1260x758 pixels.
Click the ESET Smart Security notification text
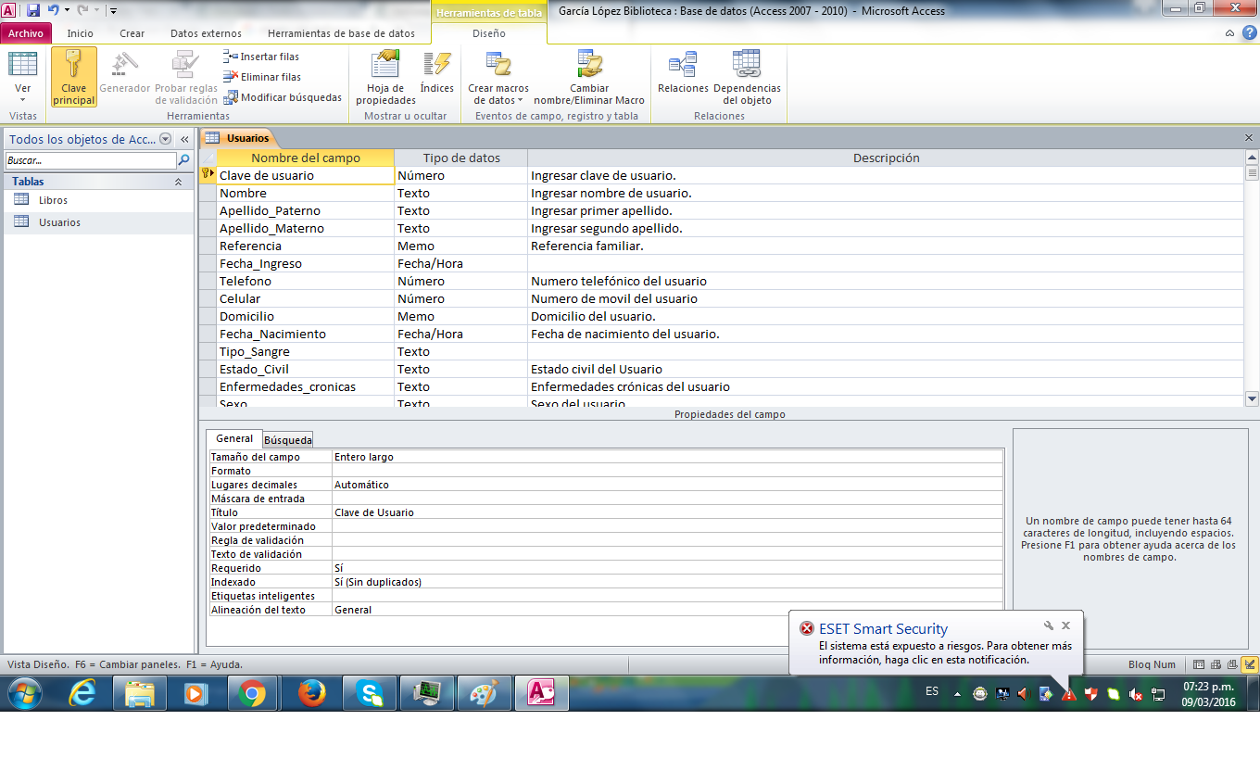[945, 652]
